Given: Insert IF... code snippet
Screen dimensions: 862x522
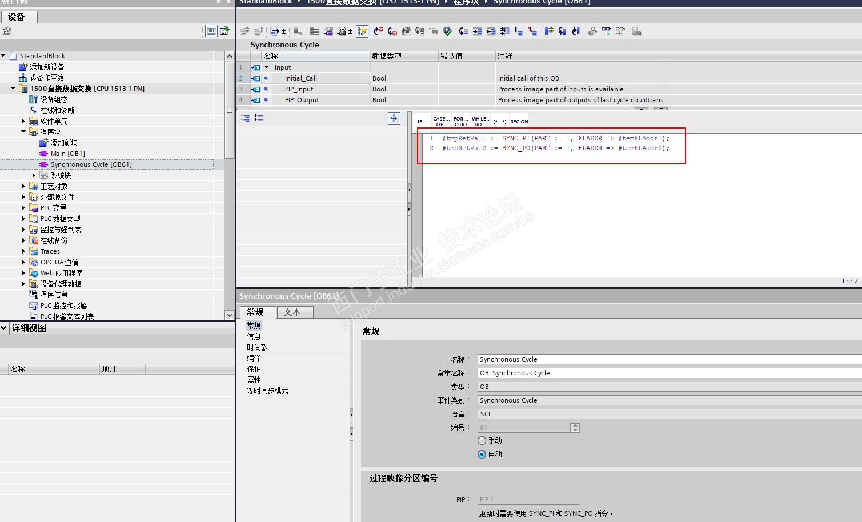Looking at the screenshot, I should (422, 122).
